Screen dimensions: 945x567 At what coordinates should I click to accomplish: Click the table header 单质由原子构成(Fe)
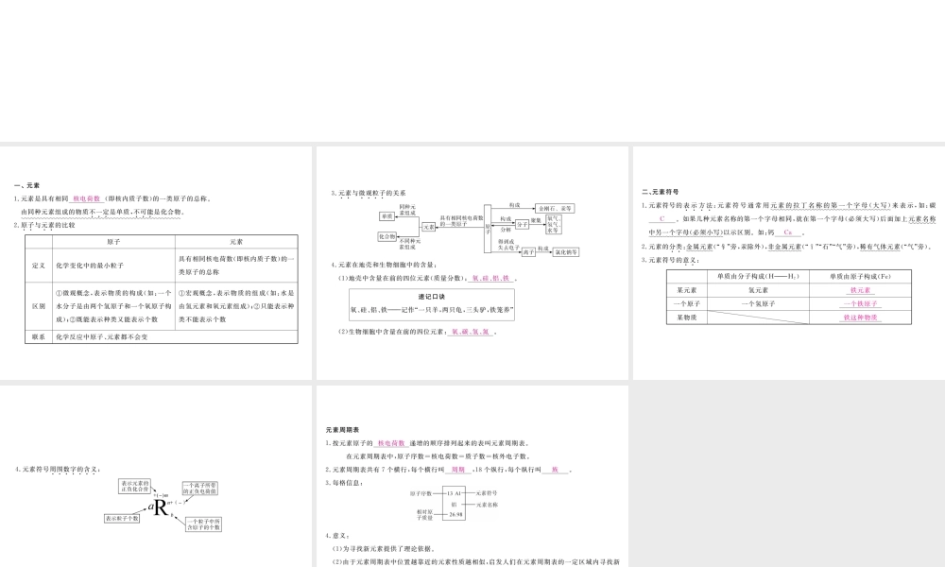[860, 276]
